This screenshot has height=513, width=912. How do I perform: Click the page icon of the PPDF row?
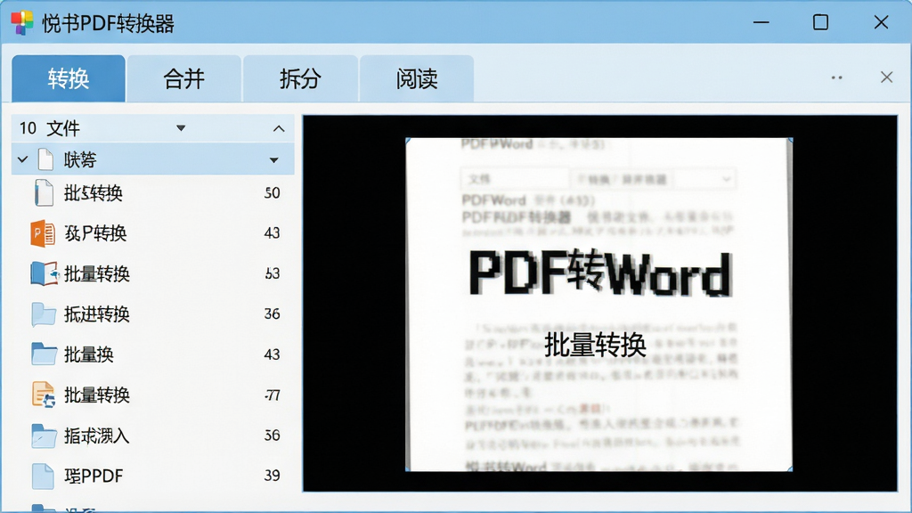tap(43, 476)
